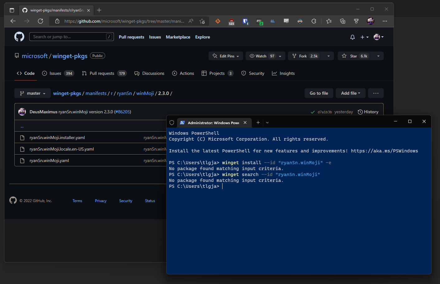Image resolution: width=440 pixels, height=284 pixels.
Task: Reload the page in Edge
Action: (40, 21)
